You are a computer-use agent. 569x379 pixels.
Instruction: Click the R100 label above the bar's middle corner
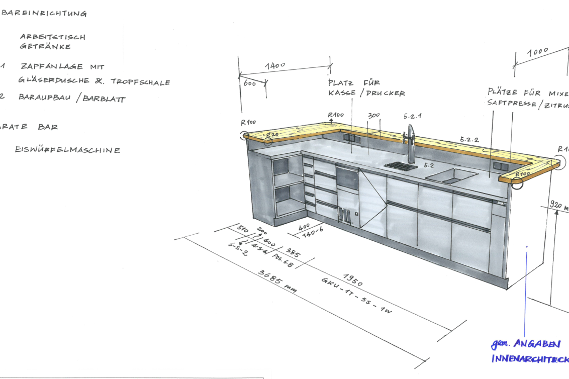click(336, 115)
